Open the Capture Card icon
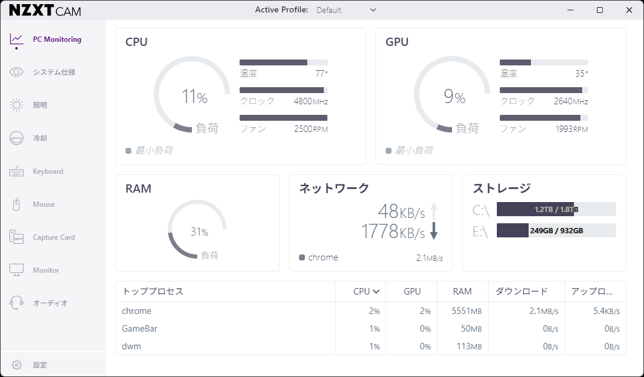Viewport: 644px width, 377px height. click(16, 237)
